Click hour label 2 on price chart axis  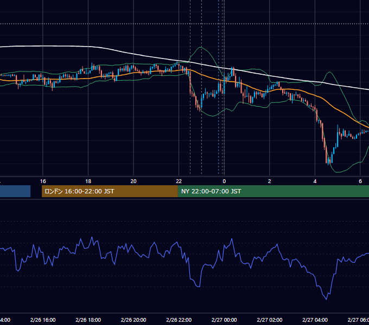click(x=270, y=181)
